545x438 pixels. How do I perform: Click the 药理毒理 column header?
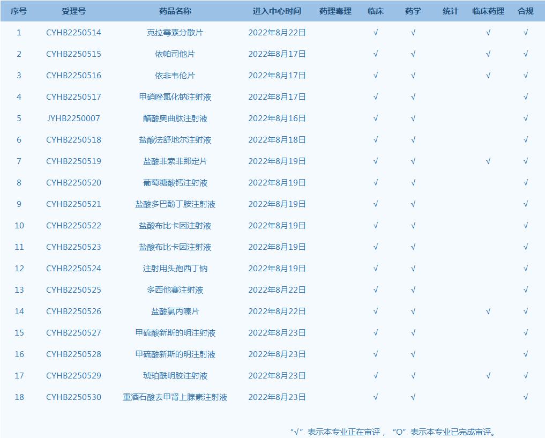coord(335,11)
